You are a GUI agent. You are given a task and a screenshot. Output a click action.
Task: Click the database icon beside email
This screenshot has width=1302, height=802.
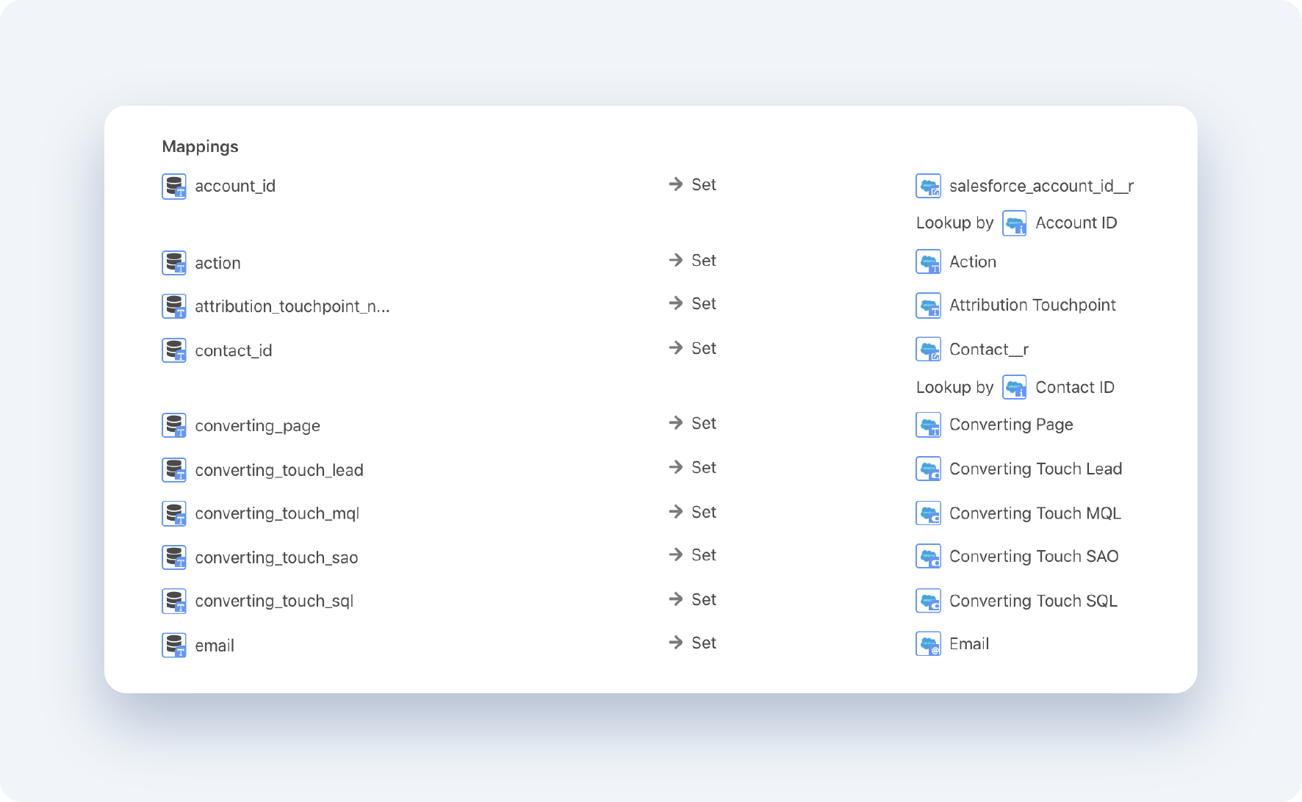[x=174, y=646]
